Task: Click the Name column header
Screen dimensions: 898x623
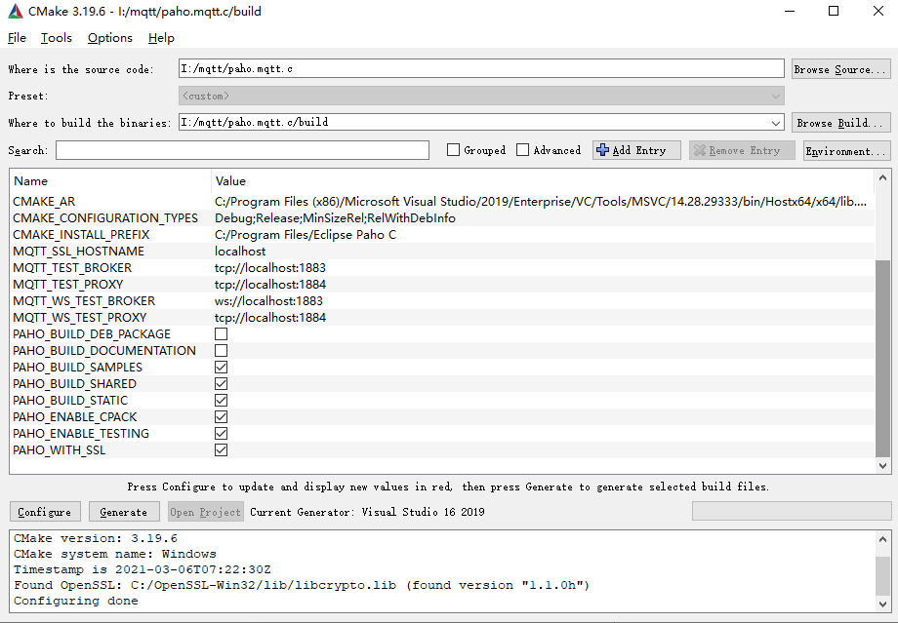Action: tap(110, 180)
